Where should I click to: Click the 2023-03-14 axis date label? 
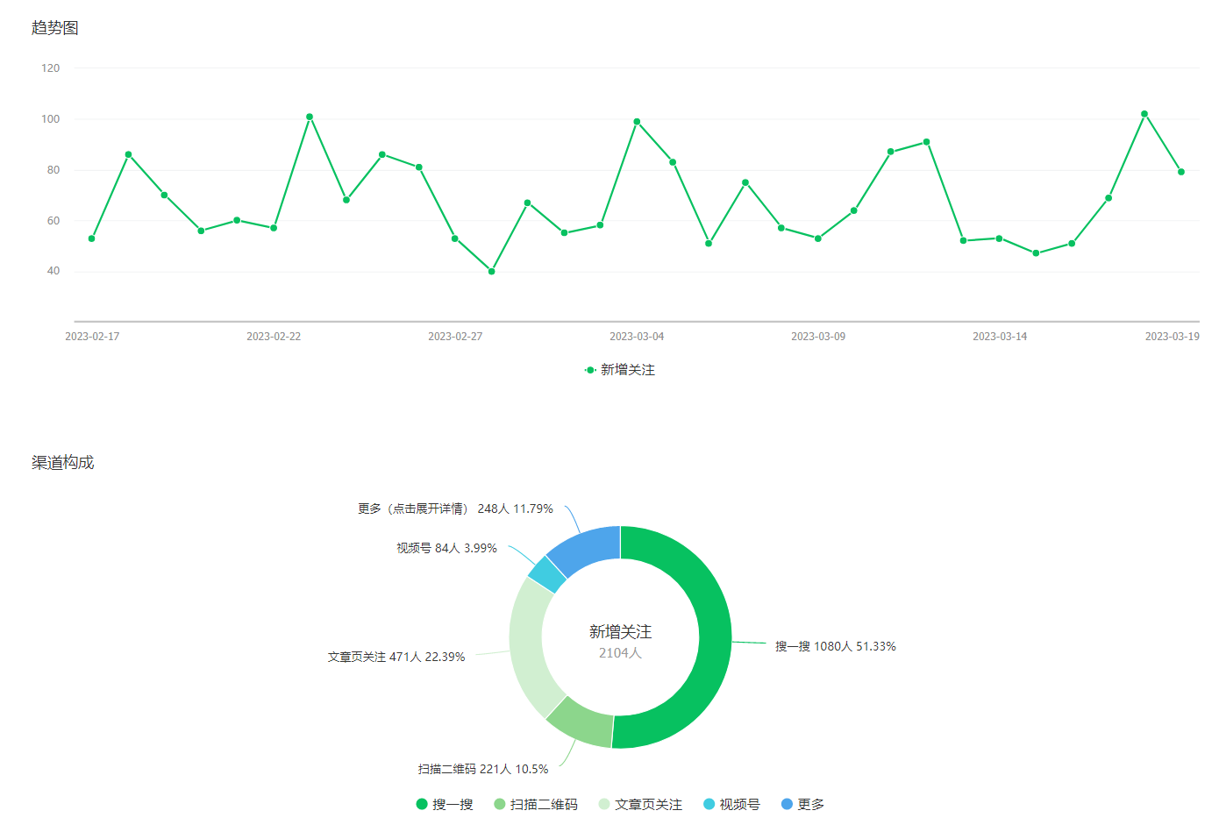[1000, 337]
